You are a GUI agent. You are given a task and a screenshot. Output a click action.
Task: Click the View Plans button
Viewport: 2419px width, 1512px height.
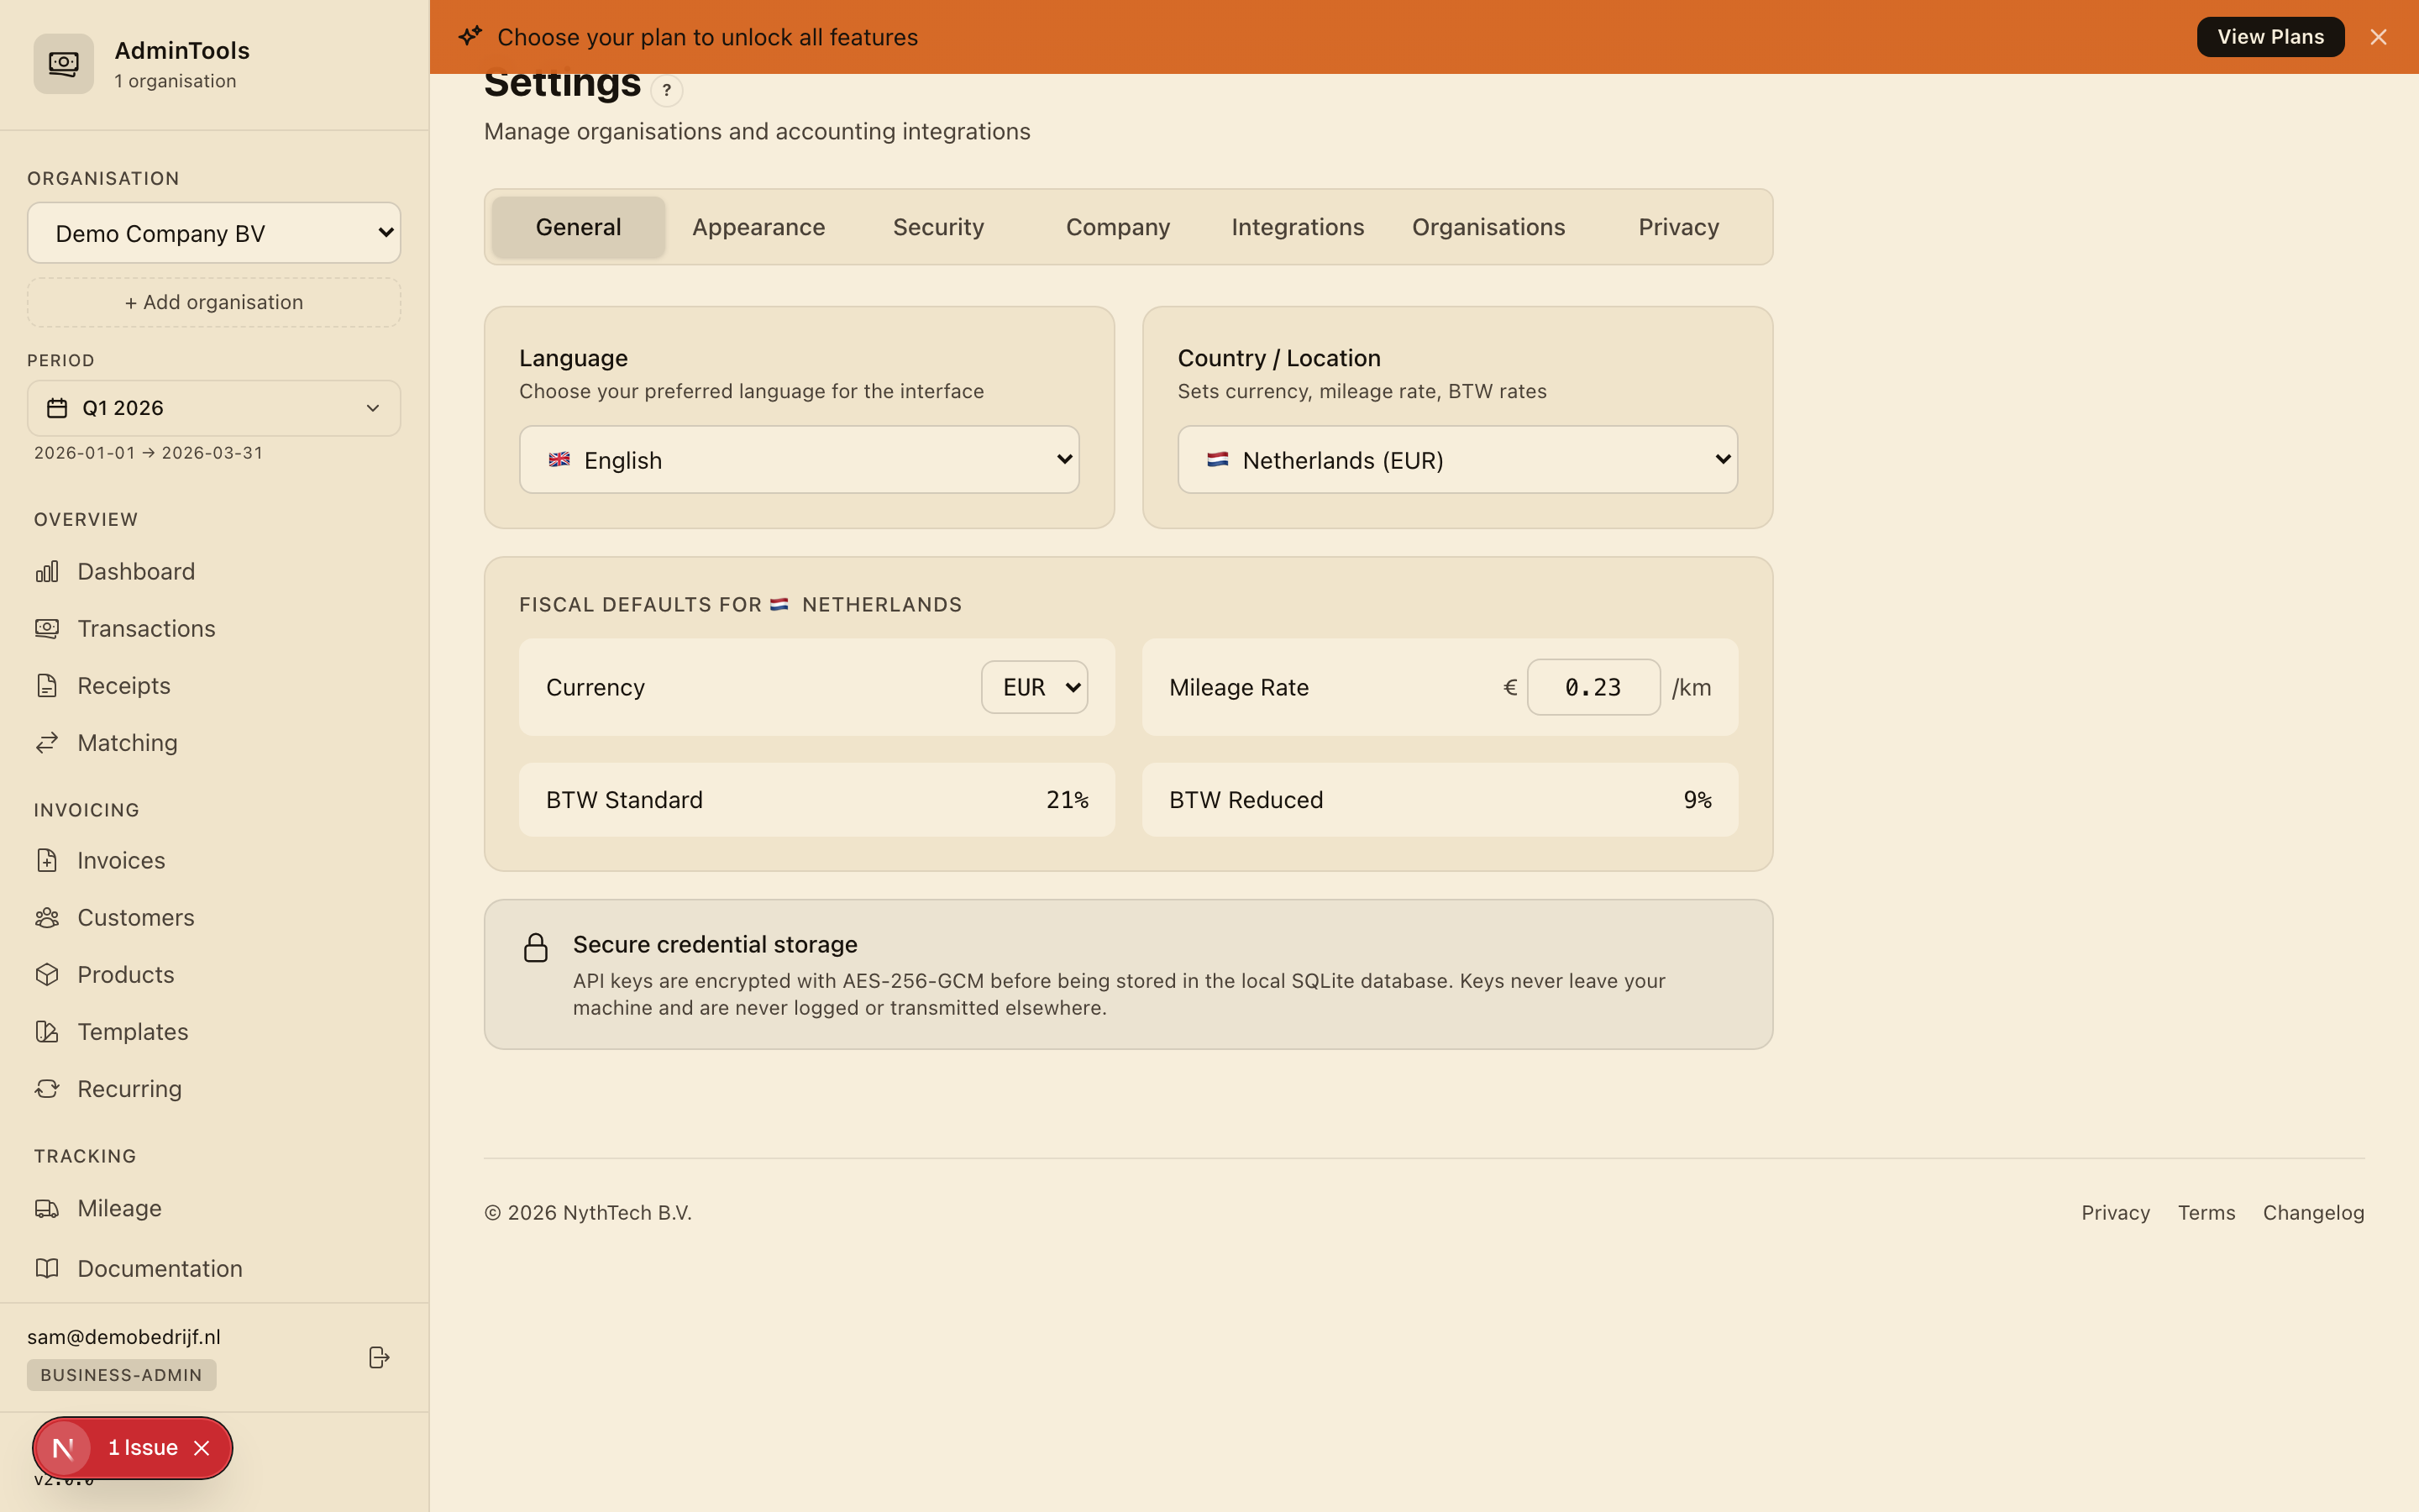click(x=2270, y=37)
